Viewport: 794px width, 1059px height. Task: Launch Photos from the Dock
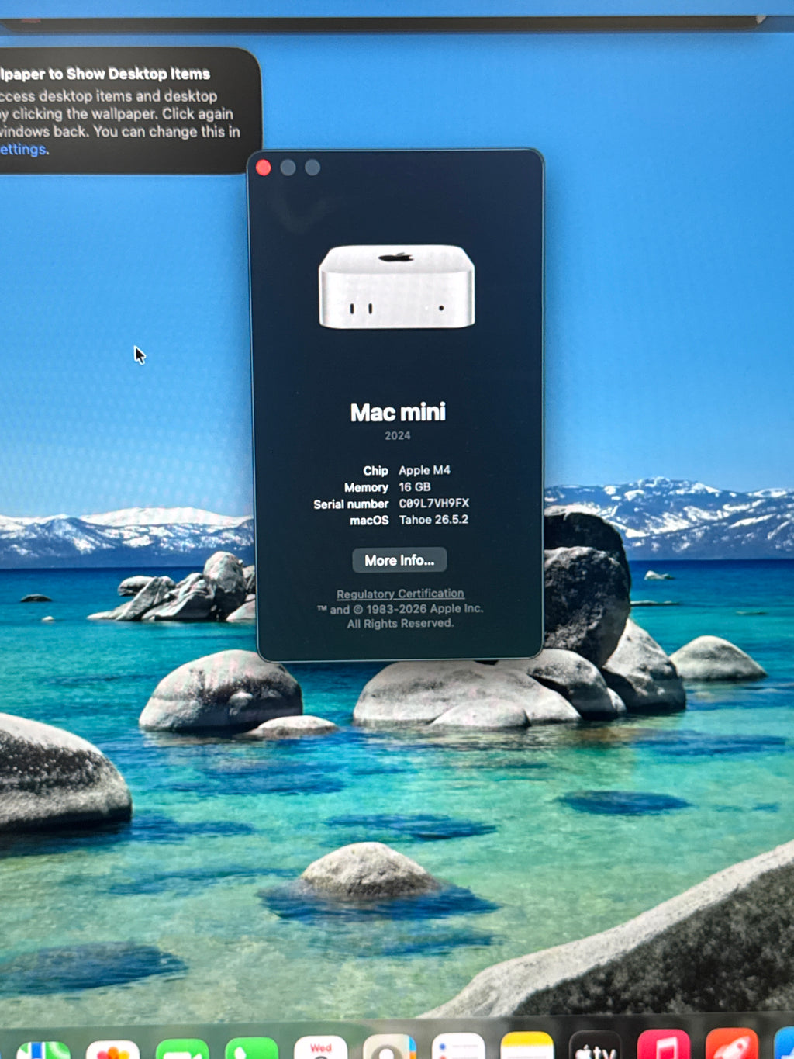click(x=112, y=1050)
